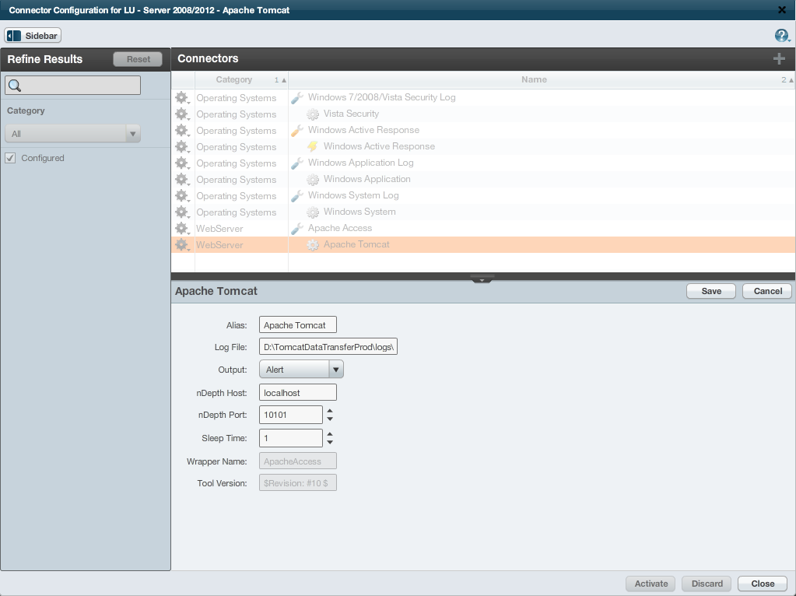Decrease Sleep Time with down arrow
The width and height of the screenshot is (796, 596).
[330, 442]
